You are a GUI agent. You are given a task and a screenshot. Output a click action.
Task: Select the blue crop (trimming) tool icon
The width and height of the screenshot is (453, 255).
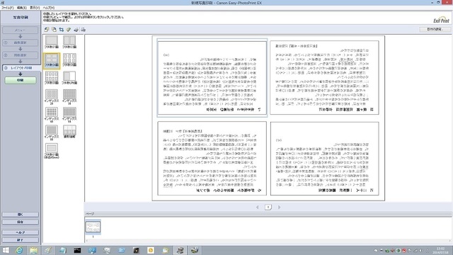[x=62, y=30]
